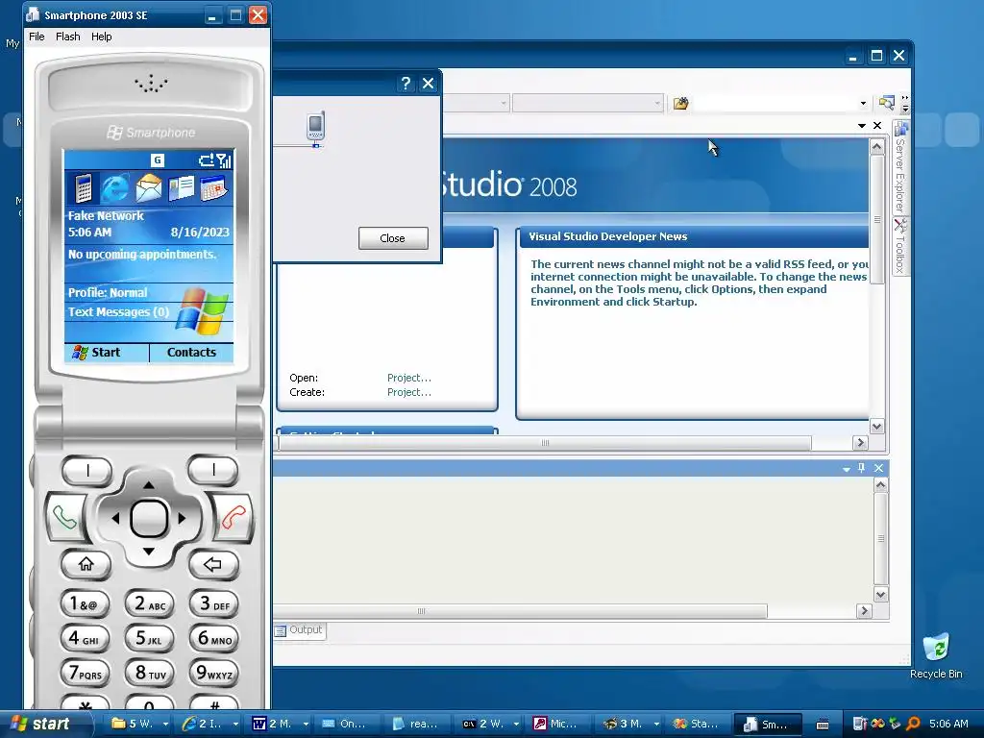The height and width of the screenshot is (738, 984).
Task: Toggle auto-hide pin on the Output panel
Action: (x=862, y=468)
